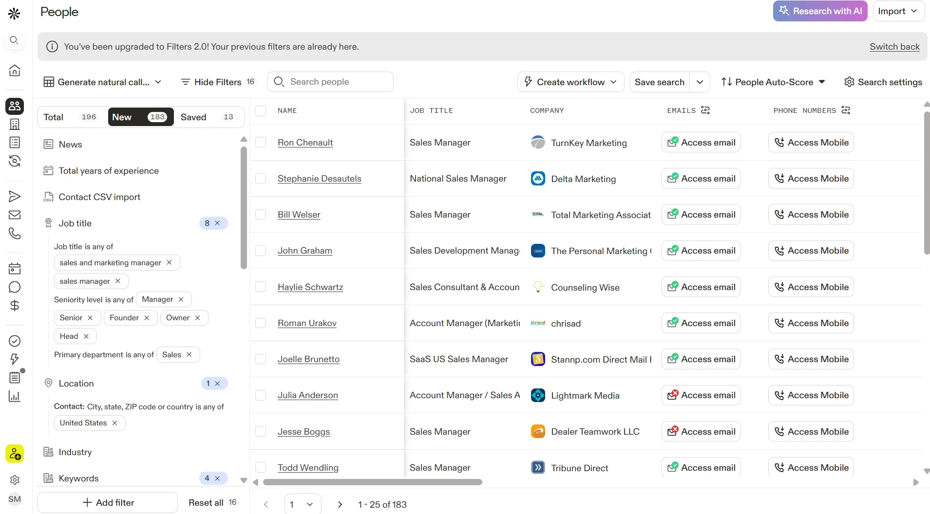Toggle the select-all checkbox in header
Viewport: 930px width, 514px height.
tap(261, 110)
